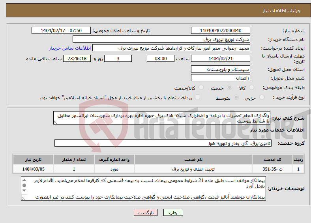Click the deadline date field 1404/02/21

[x=221, y=58]
